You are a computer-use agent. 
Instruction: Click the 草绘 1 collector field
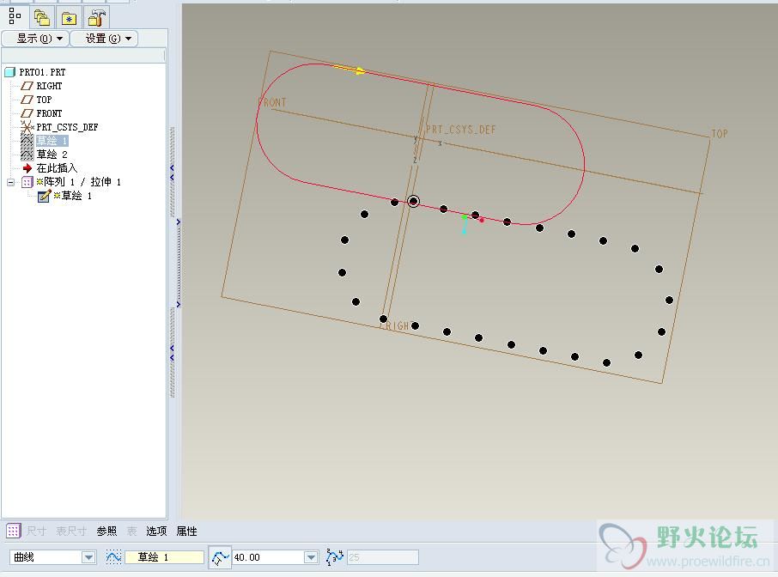[164, 557]
